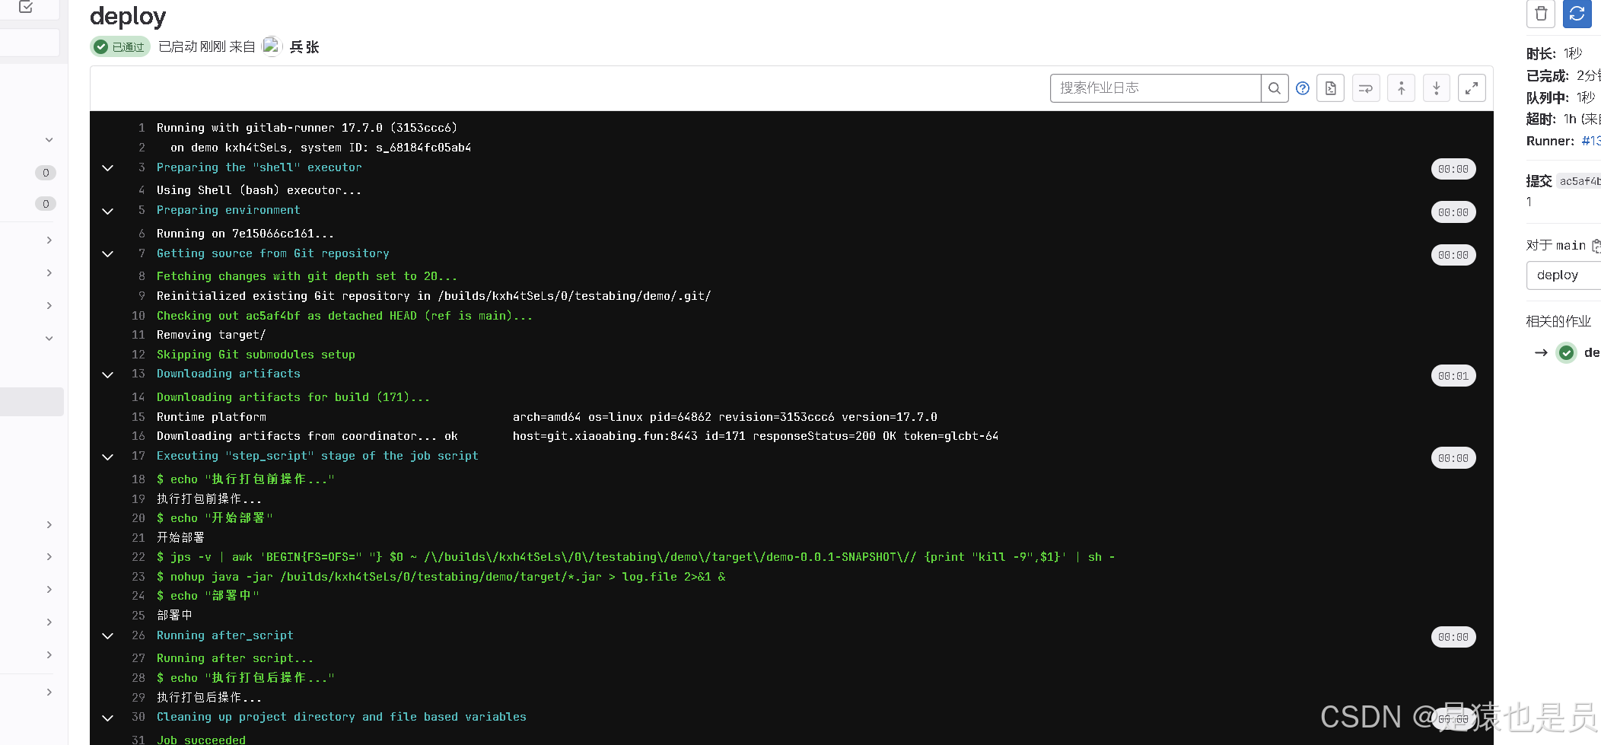Click the 00:01 duration badge of Downloading artifacts

(x=1453, y=376)
